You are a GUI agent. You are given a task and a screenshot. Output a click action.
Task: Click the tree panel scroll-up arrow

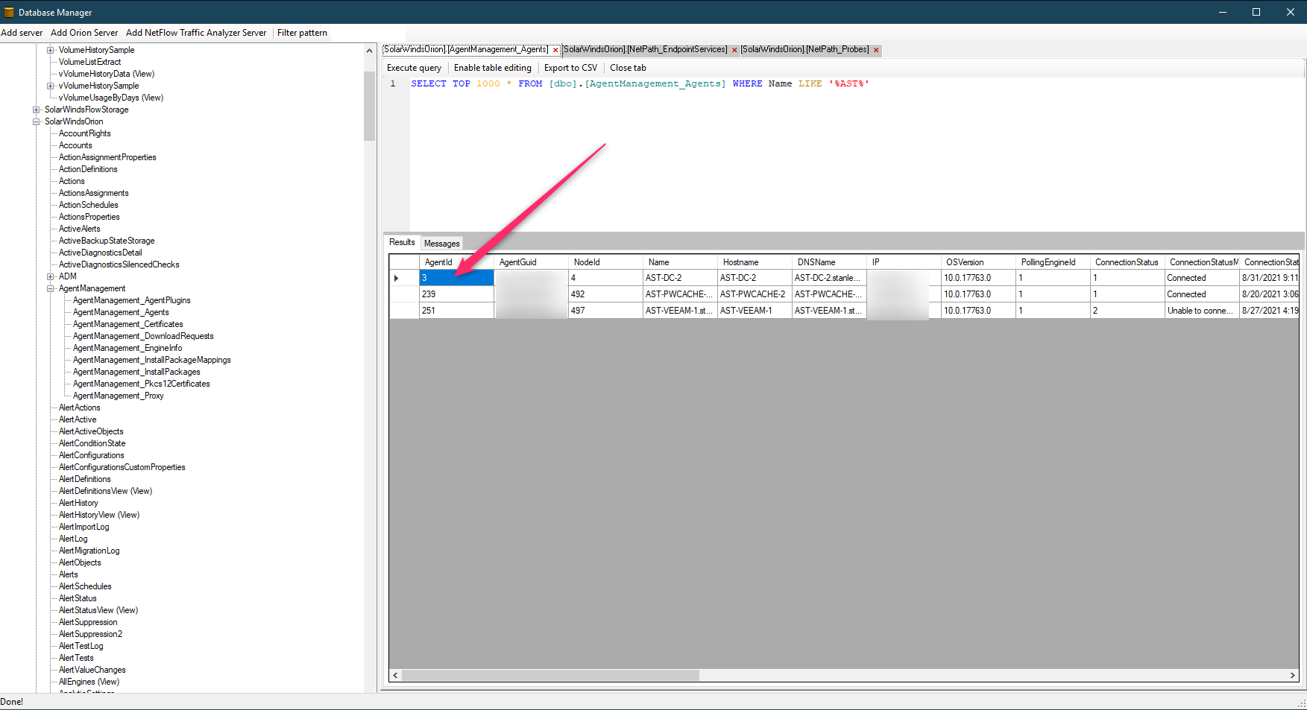[369, 51]
